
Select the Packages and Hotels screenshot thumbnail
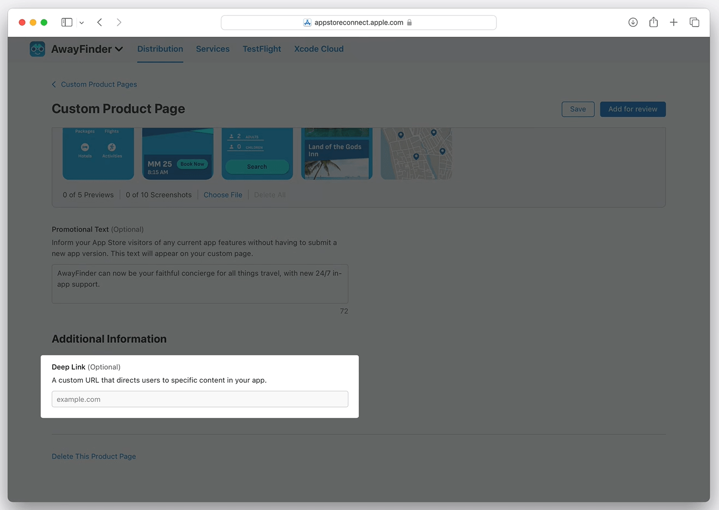tap(98, 154)
